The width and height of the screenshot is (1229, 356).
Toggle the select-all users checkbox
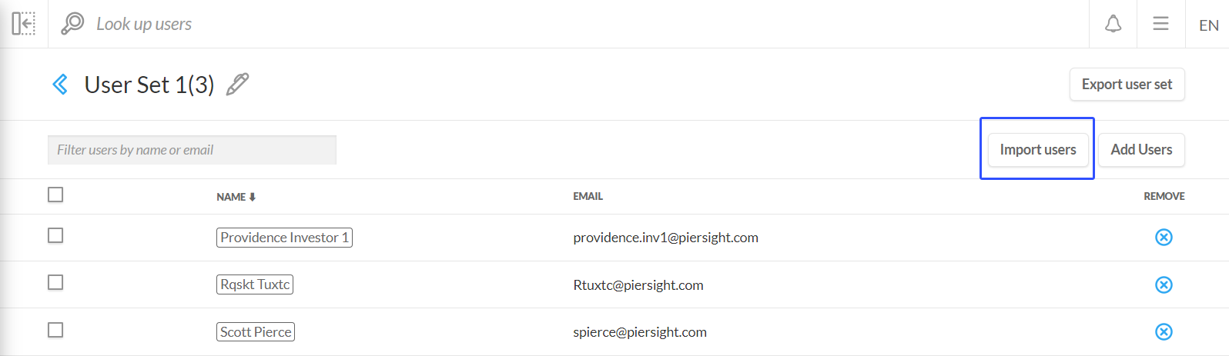pyautogui.click(x=55, y=195)
